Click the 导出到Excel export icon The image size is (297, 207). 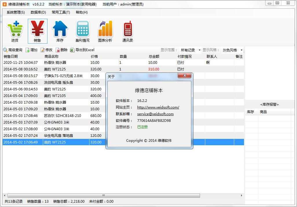click(72, 50)
